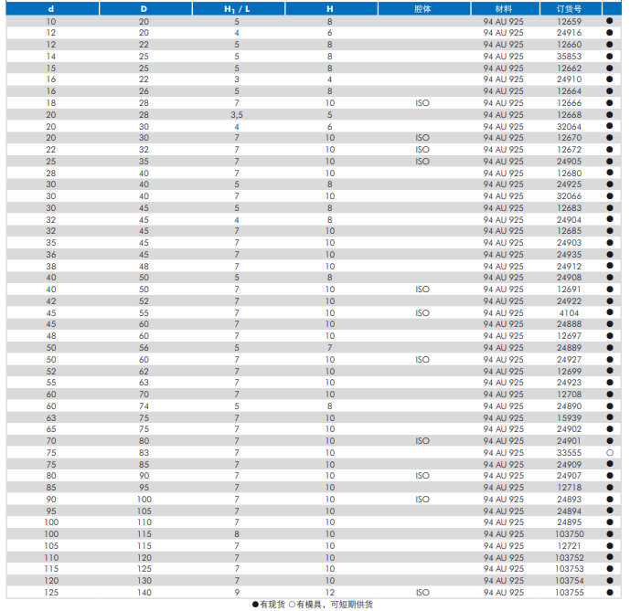630x611 pixels.
Task: Click the availability dot next to order 4104
Action: click(609, 312)
